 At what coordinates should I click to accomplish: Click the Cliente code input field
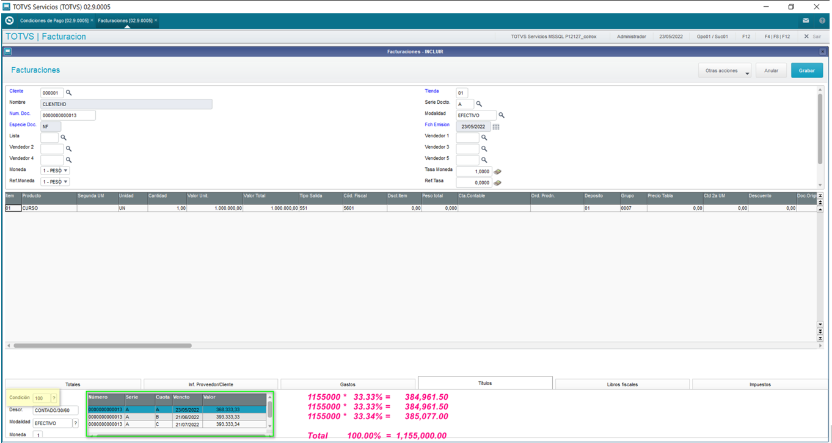[52, 93]
